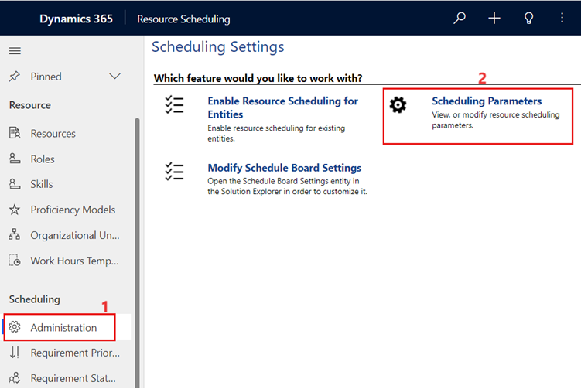Click the pin icon beside Pinned

point(15,77)
